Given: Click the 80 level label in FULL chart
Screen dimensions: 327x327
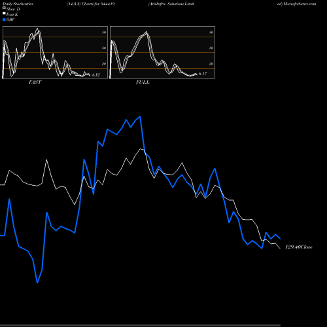Looking at the screenshot, I should (211, 32).
